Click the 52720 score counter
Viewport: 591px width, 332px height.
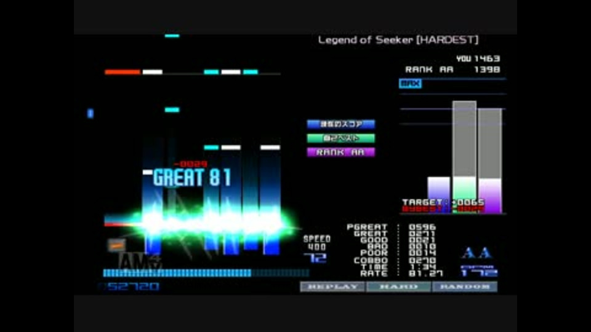[x=133, y=287]
